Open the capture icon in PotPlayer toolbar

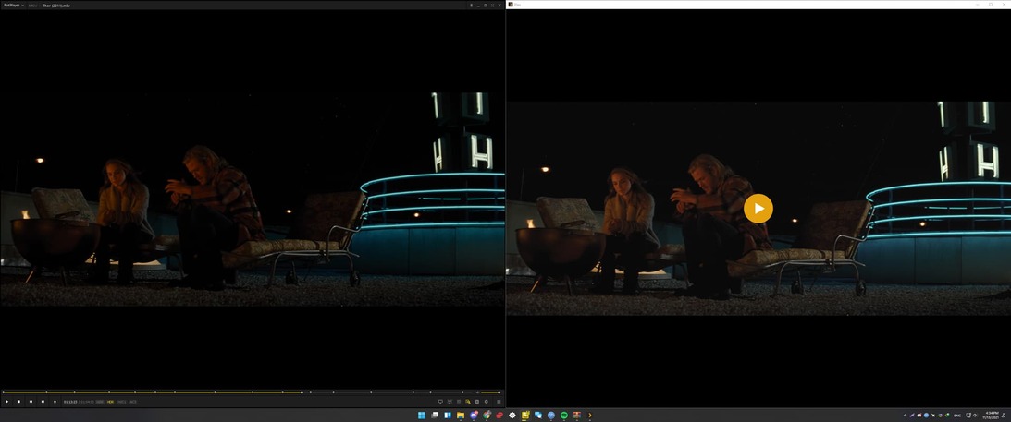click(477, 402)
